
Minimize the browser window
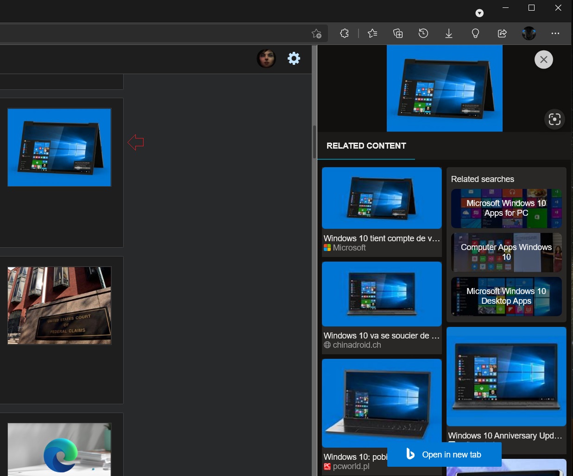506,8
